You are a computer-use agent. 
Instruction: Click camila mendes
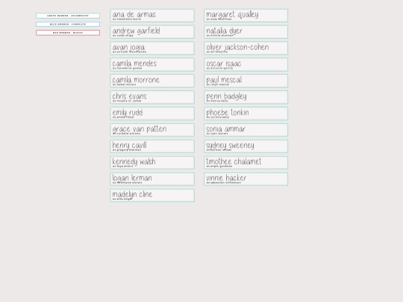point(152,64)
